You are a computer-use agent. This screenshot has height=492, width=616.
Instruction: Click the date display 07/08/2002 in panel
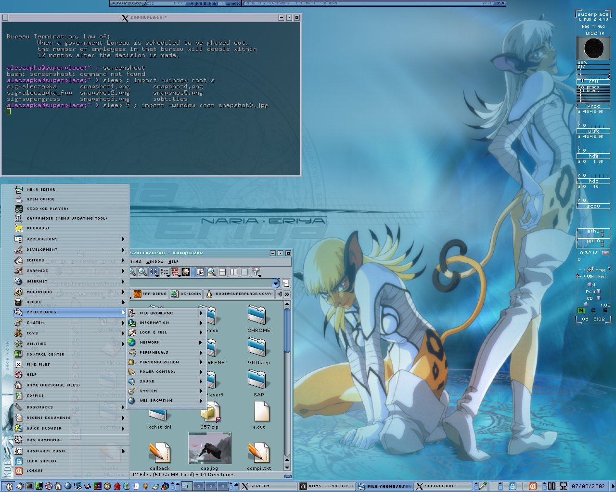(x=588, y=486)
